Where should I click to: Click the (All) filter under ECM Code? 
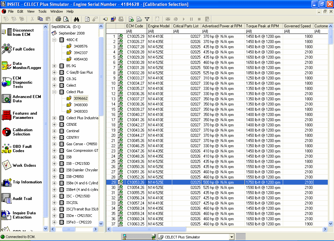(x=136, y=31)
